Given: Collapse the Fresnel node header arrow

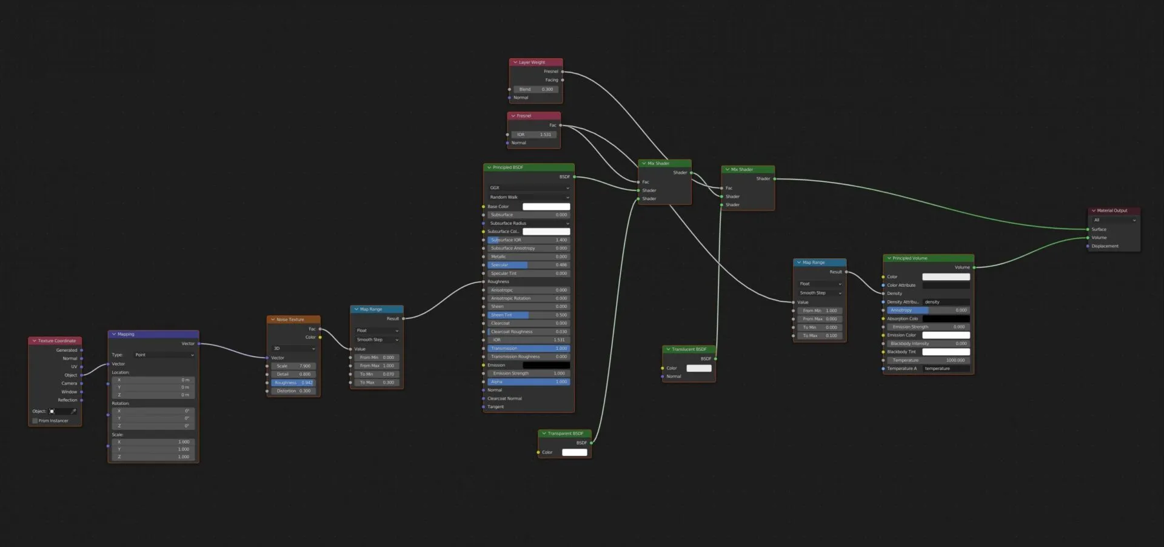Looking at the screenshot, I should pos(513,116).
